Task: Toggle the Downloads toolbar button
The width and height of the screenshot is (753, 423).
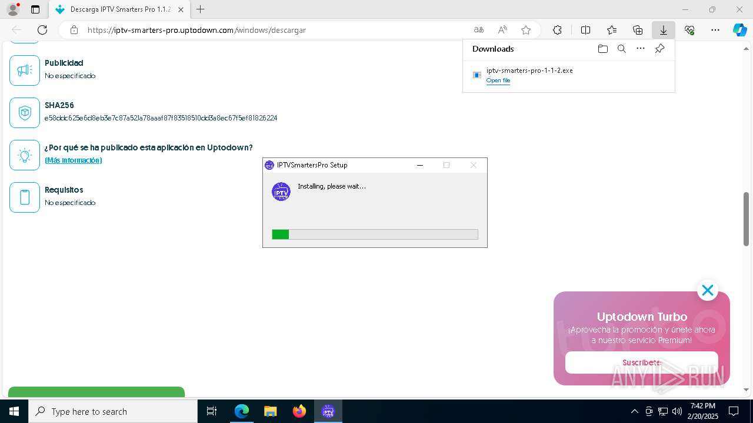Action: tap(664, 30)
